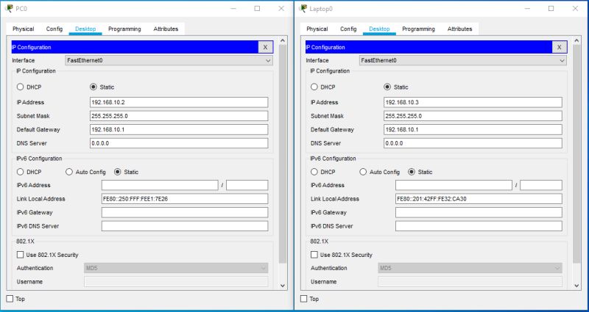The height and width of the screenshot is (312, 589).
Task: Click Default Gateway field in Laptop0
Action: tap(473, 130)
